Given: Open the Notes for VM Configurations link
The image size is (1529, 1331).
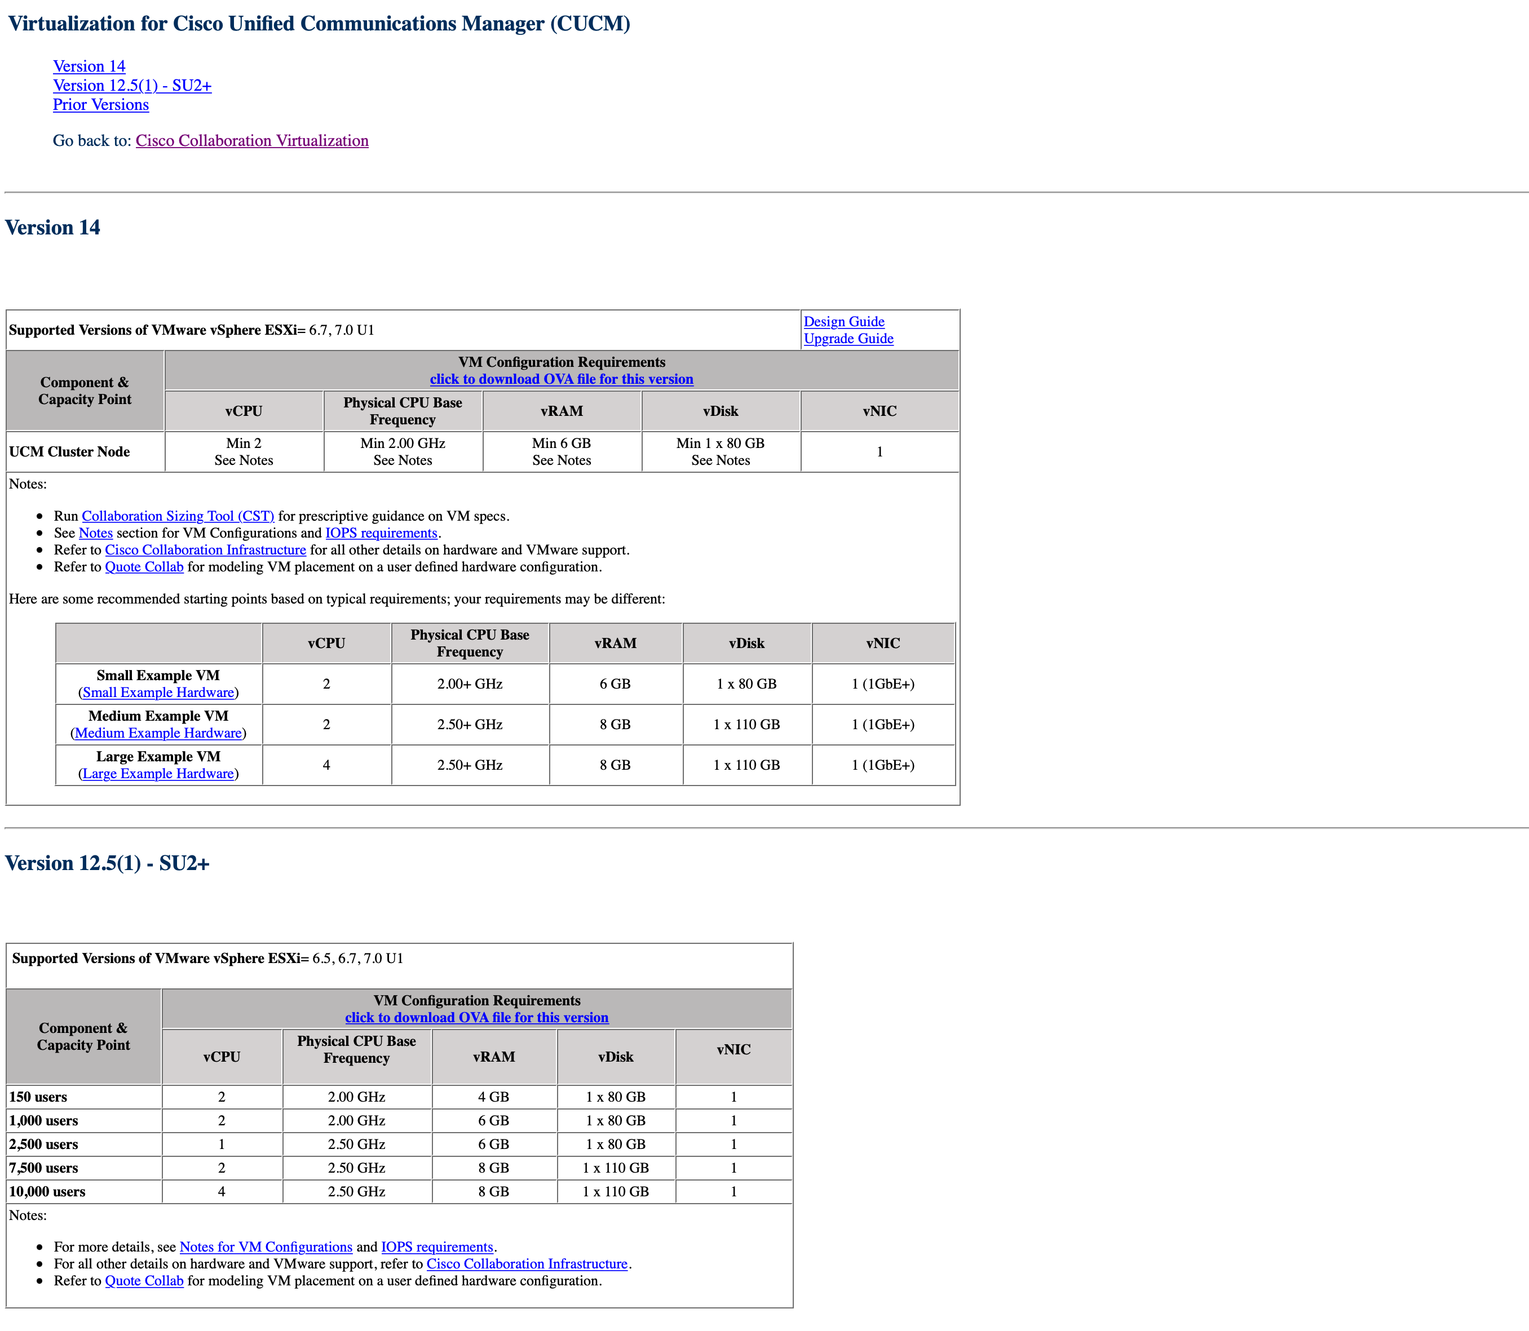Looking at the screenshot, I should [x=265, y=1247].
